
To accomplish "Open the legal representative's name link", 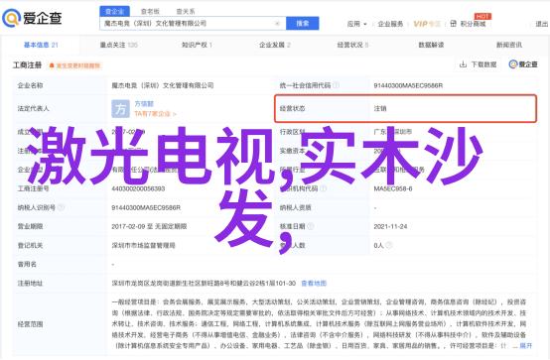I will pos(144,104).
